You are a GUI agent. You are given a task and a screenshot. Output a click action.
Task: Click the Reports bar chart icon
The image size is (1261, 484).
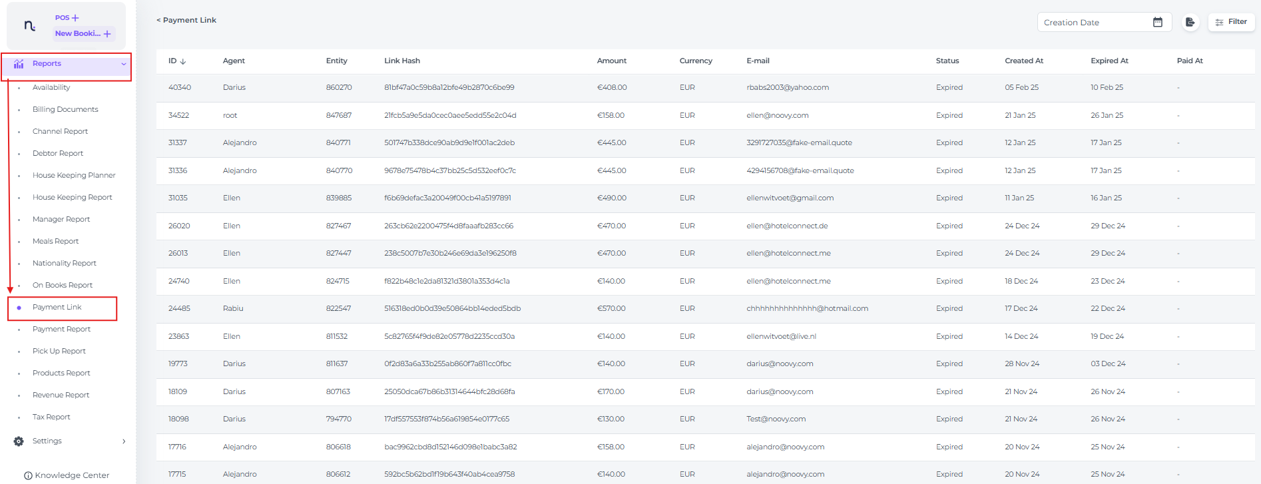[19, 64]
